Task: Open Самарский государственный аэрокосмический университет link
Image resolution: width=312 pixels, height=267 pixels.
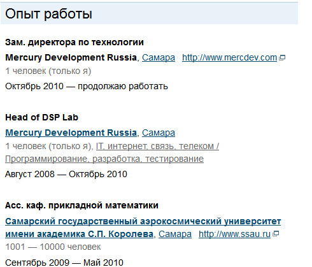Action: point(143,221)
